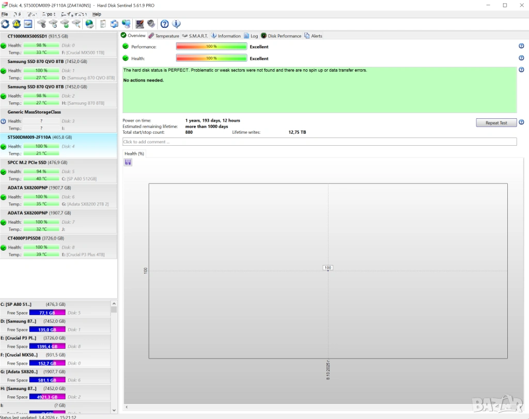Screen dimensions: 529x419
Task: Open the File menu
Action: [5, 14]
